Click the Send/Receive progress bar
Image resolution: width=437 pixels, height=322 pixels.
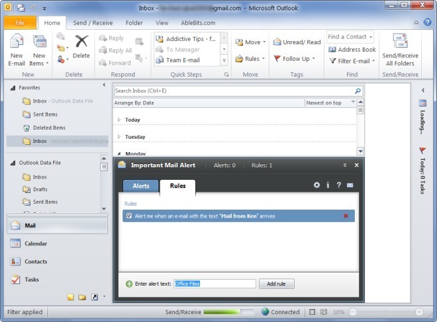pyautogui.click(x=228, y=312)
